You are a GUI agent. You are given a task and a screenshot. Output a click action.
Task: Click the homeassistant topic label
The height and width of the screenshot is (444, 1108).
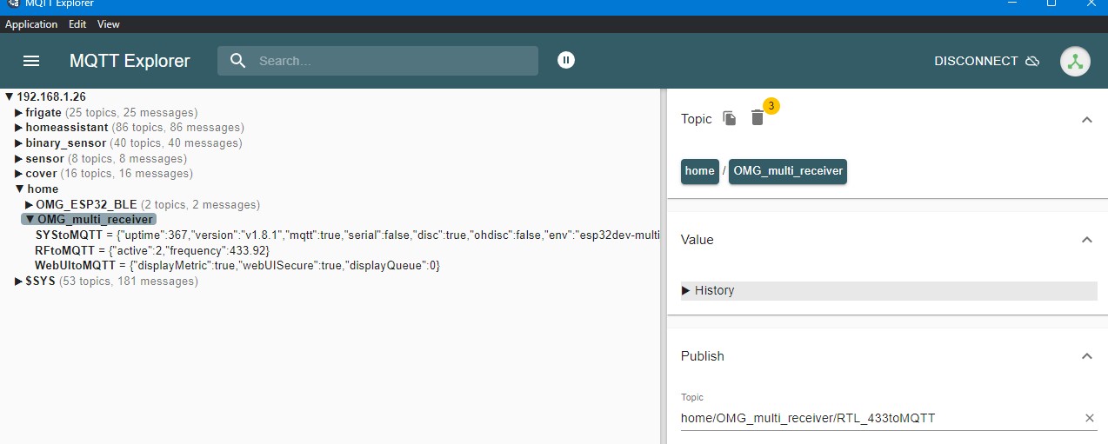67,128
